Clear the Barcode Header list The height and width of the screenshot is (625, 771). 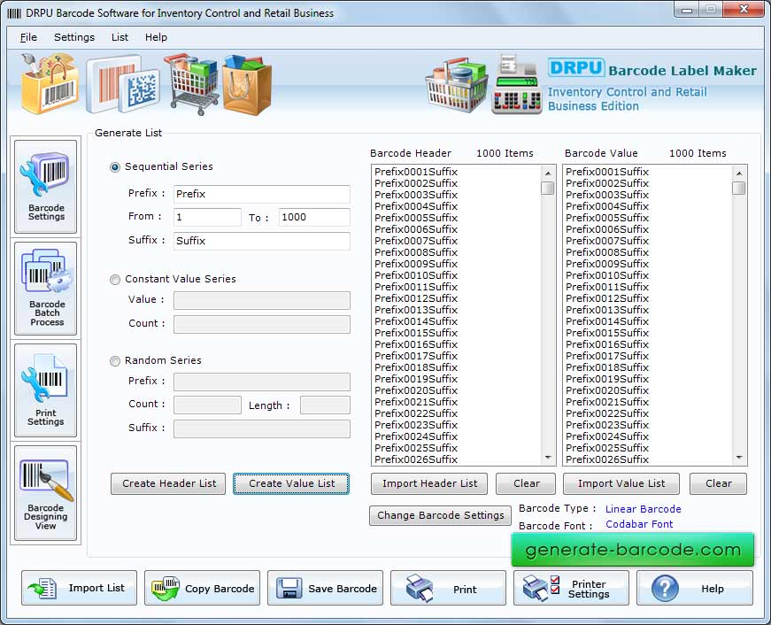click(526, 483)
